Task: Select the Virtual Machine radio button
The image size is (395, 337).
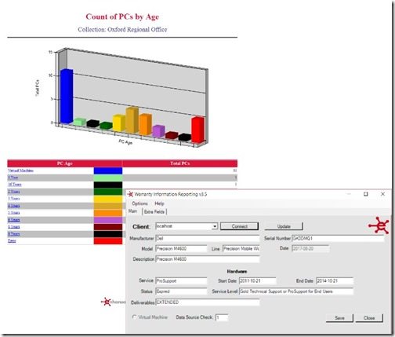Action: point(134,317)
